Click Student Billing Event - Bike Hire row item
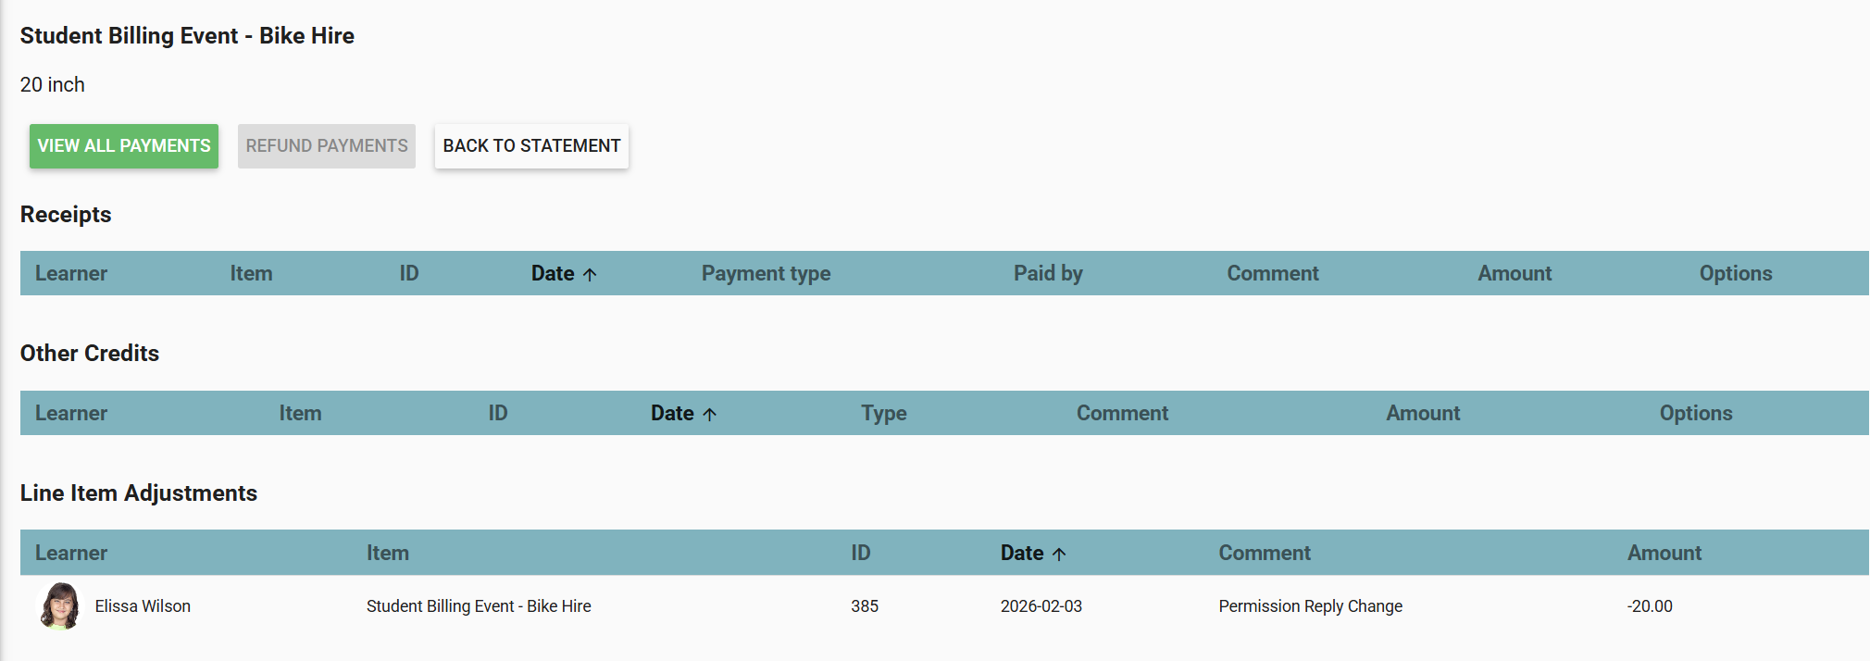Image resolution: width=1870 pixels, height=661 pixels. (479, 606)
